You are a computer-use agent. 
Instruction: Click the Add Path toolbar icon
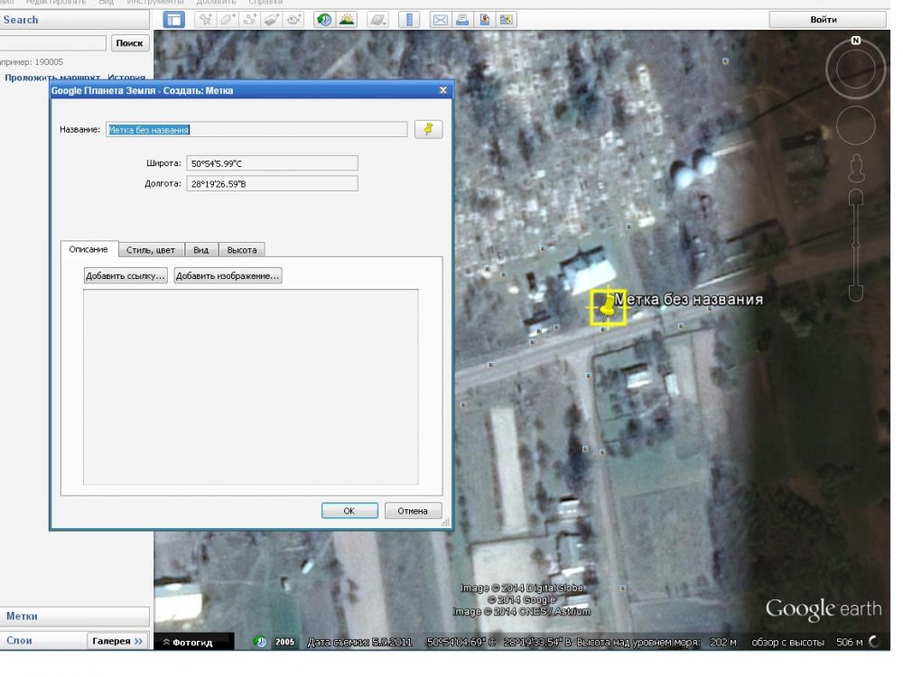pos(249,20)
